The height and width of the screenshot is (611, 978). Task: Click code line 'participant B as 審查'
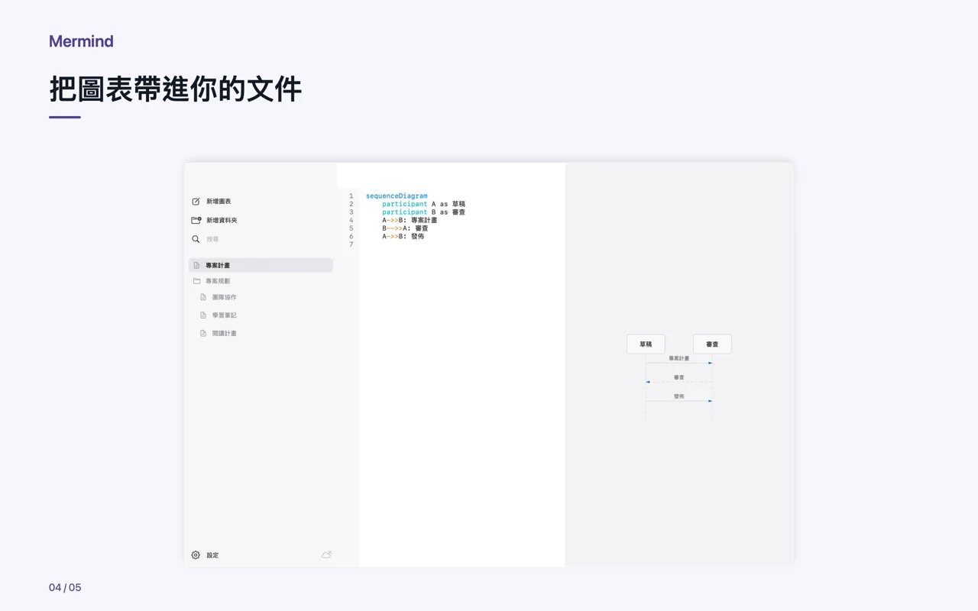[x=423, y=212]
